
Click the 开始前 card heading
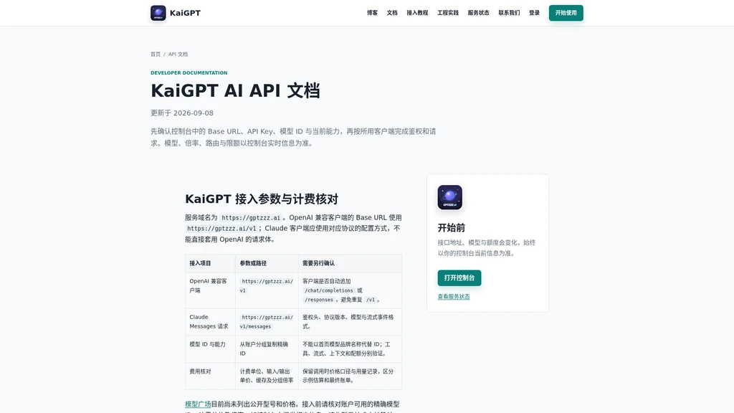click(452, 228)
